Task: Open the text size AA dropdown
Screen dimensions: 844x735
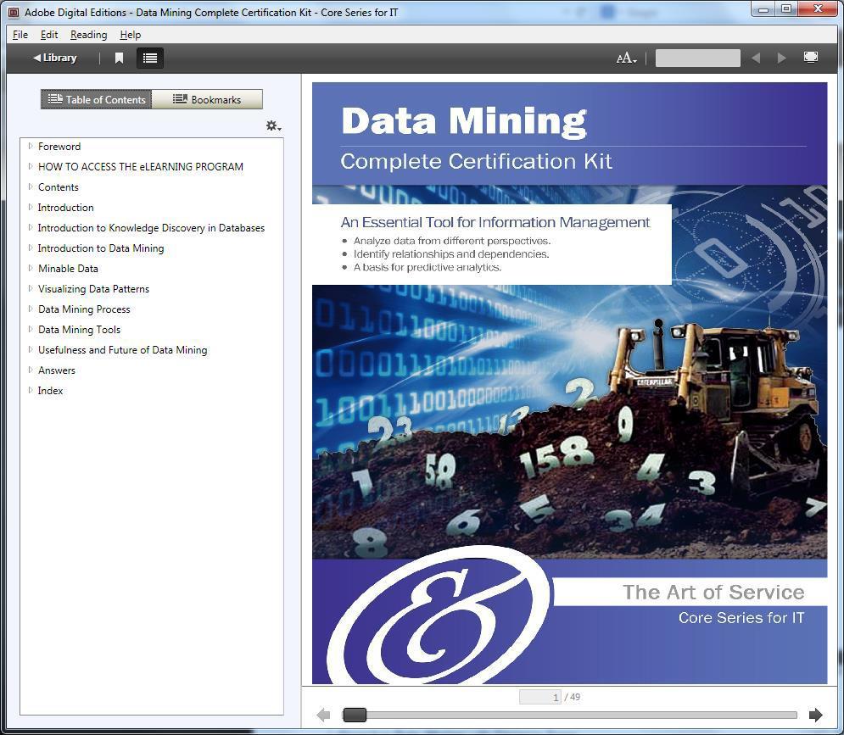Action: (x=627, y=58)
